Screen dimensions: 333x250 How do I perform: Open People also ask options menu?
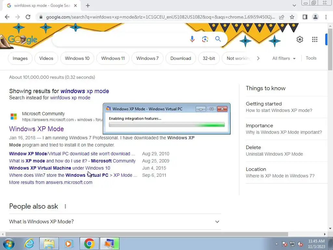(x=65, y=206)
